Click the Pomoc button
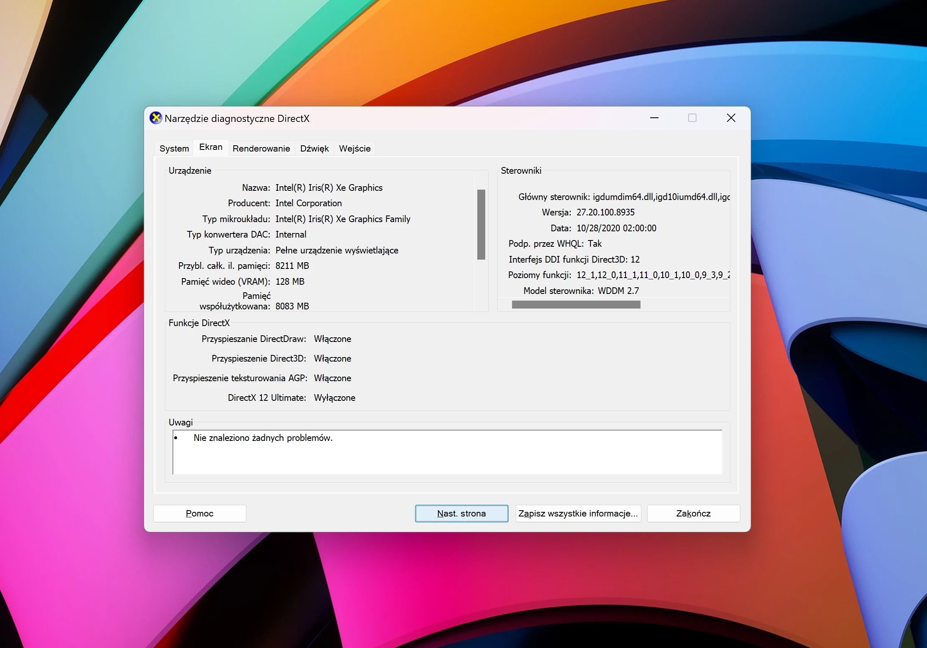Image resolution: width=927 pixels, height=648 pixels. (x=200, y=514)
